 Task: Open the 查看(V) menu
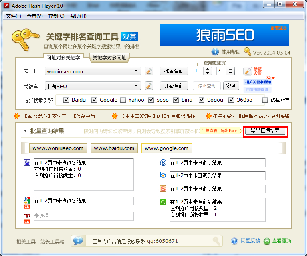tap(34, 16)
